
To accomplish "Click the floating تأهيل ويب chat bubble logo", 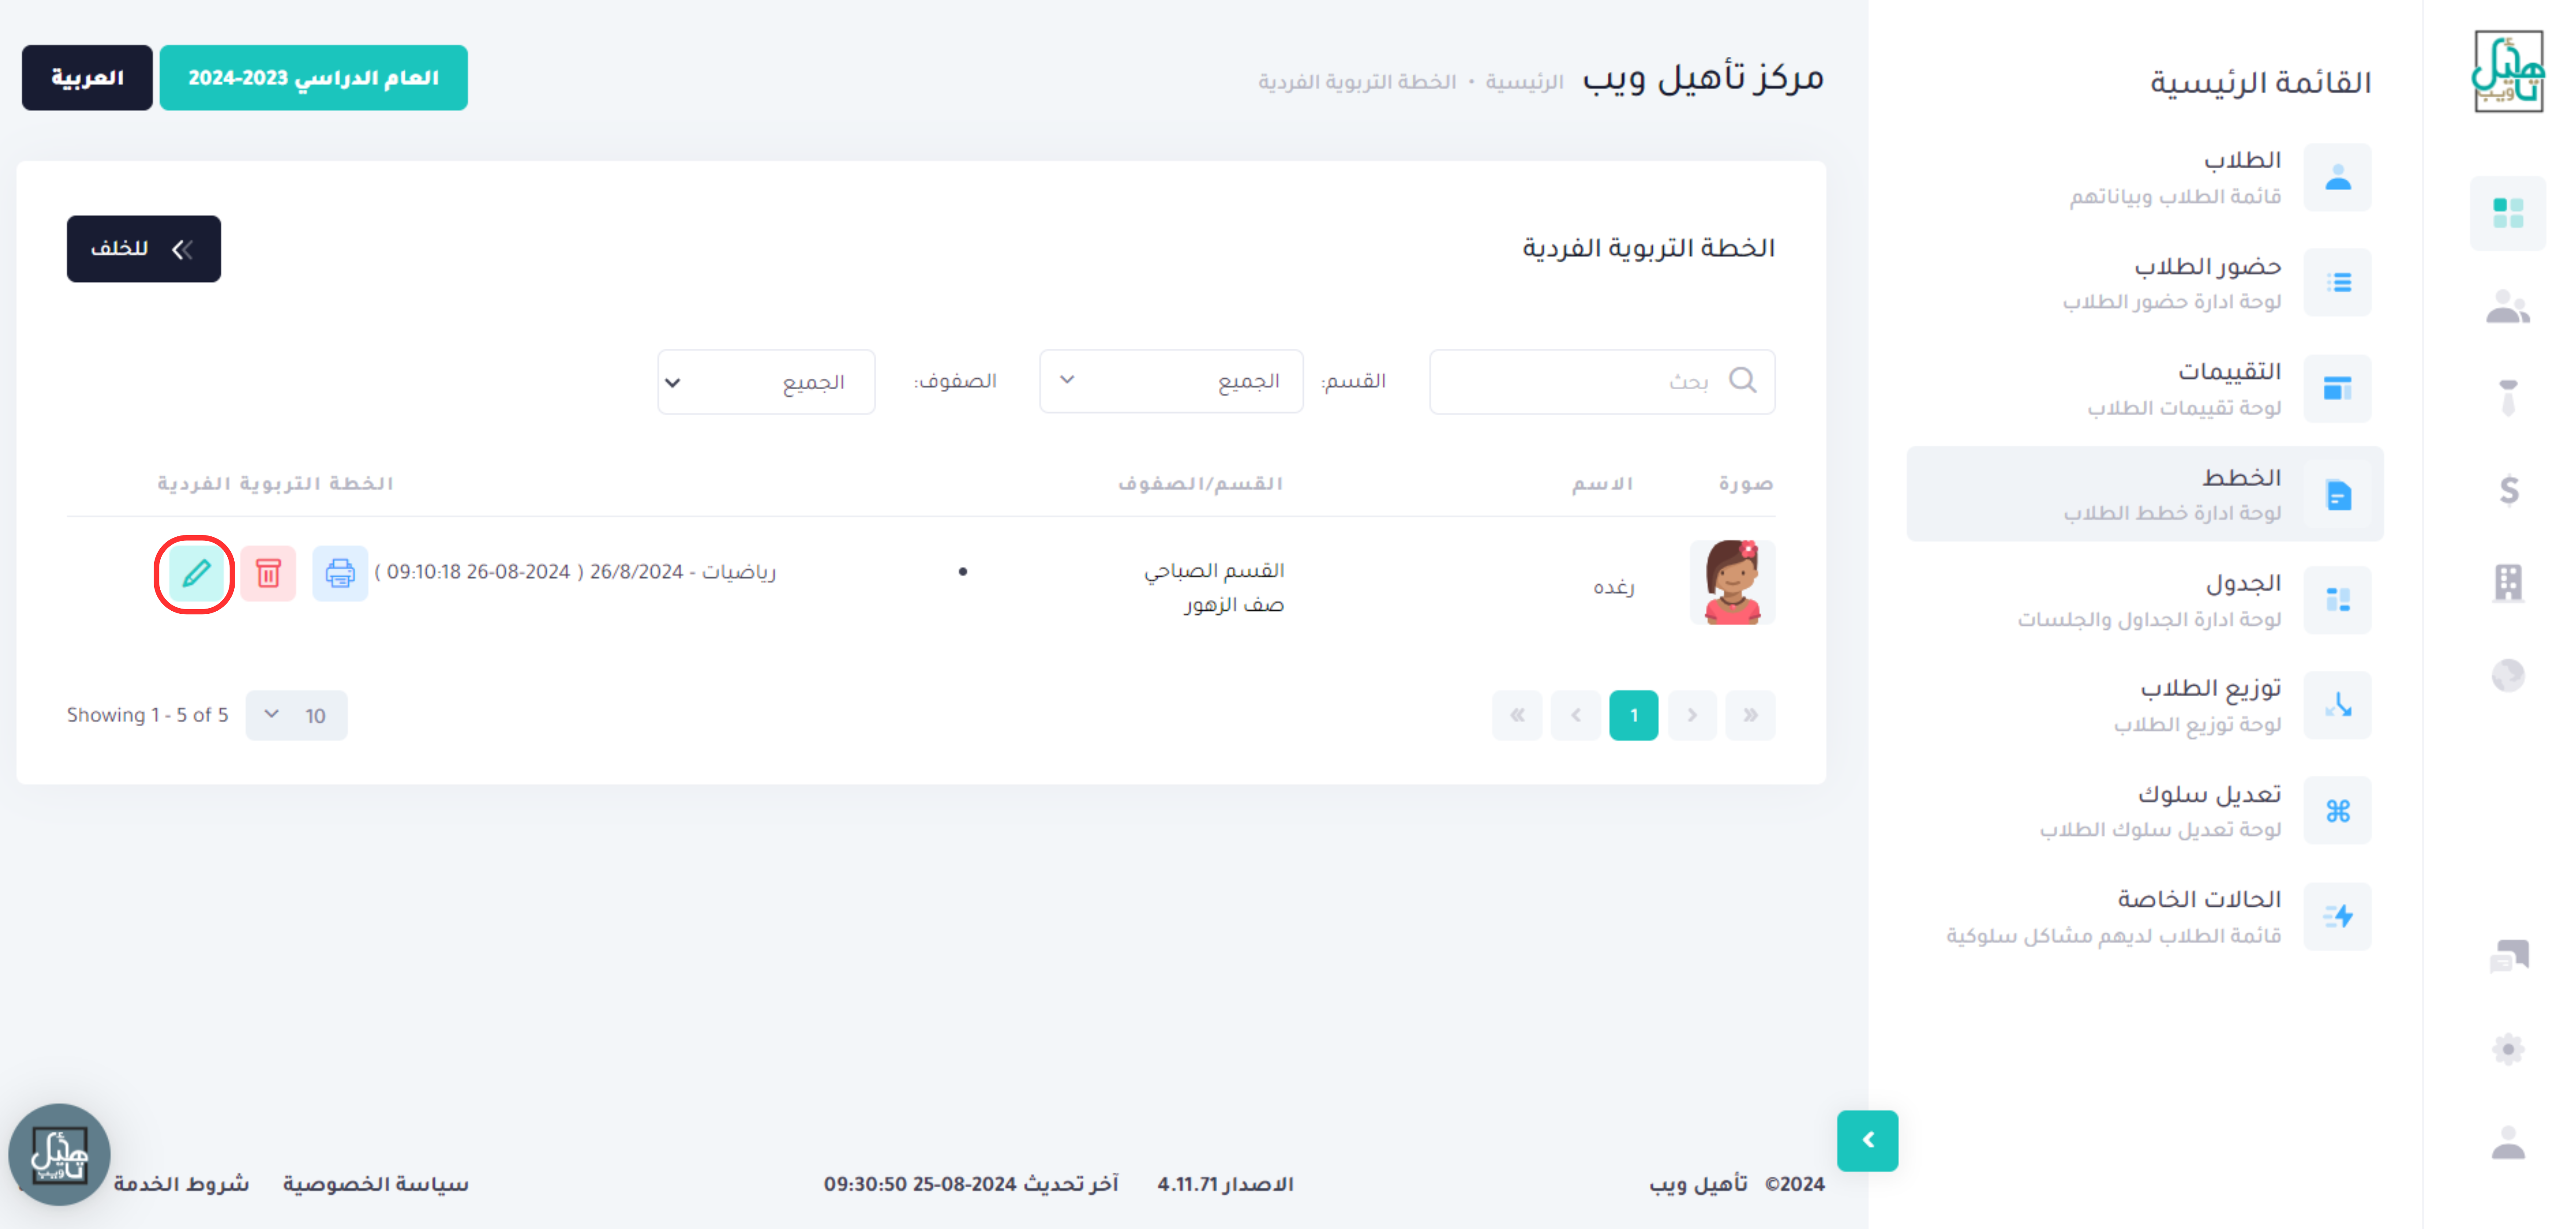I will click(x=59, y=1154).
